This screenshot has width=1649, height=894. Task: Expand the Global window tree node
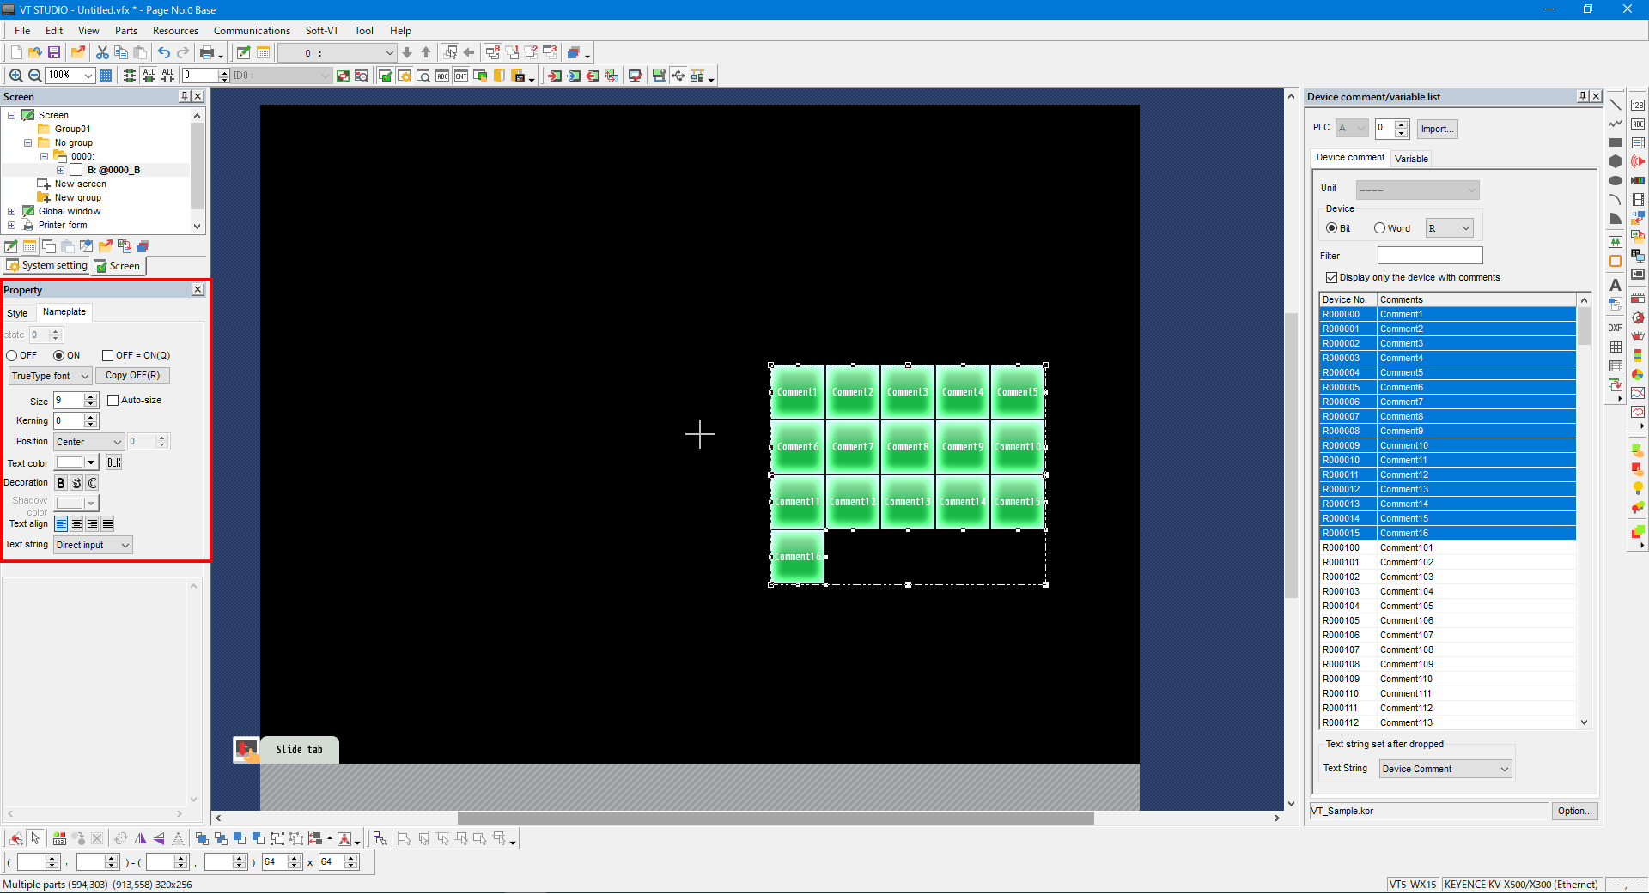(11, 212)
